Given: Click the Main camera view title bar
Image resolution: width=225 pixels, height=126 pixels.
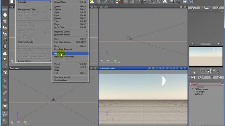Looking at the screenshot, I should point(143,68).
